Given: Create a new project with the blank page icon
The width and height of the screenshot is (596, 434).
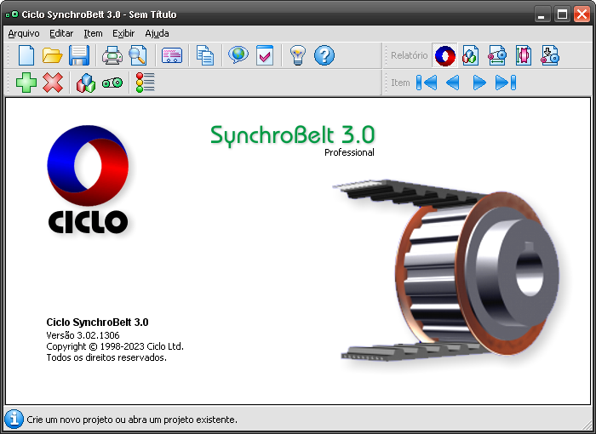Looking at the screenshot, I should point(26,55).
